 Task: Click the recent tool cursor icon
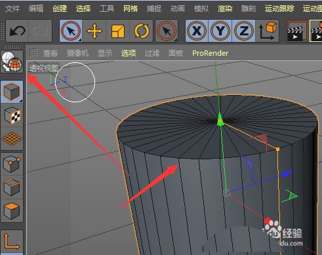[x=167, y=31]
